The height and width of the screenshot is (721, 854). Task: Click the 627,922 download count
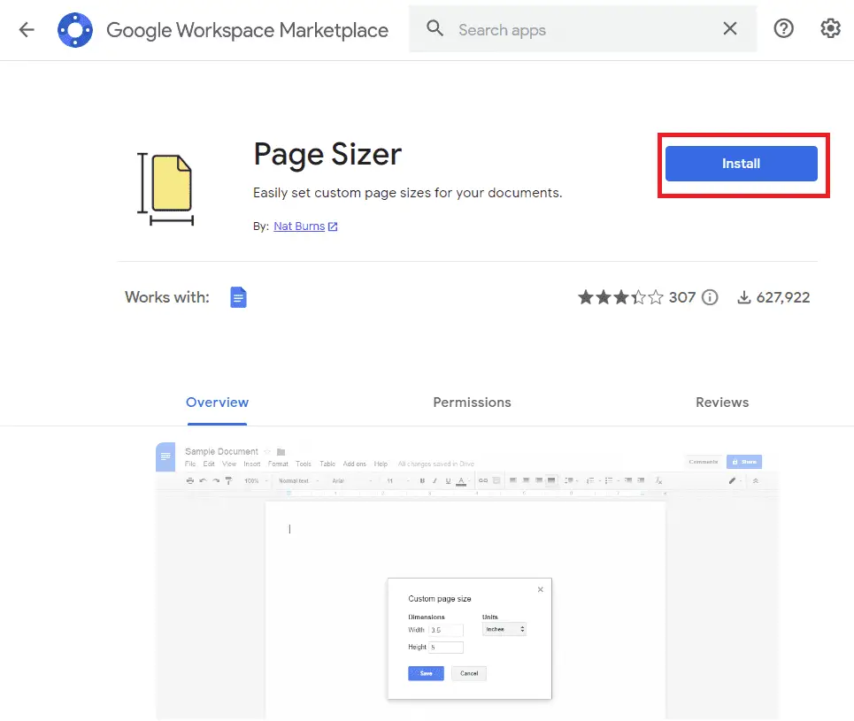(x=782, y=297)
